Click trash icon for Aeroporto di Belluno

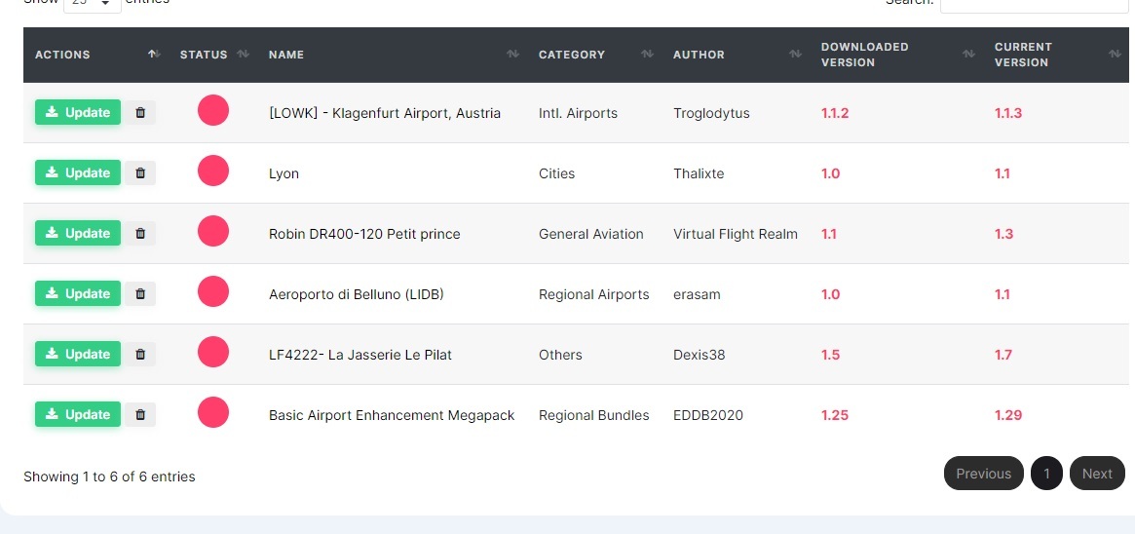click(x=140, y=294)
